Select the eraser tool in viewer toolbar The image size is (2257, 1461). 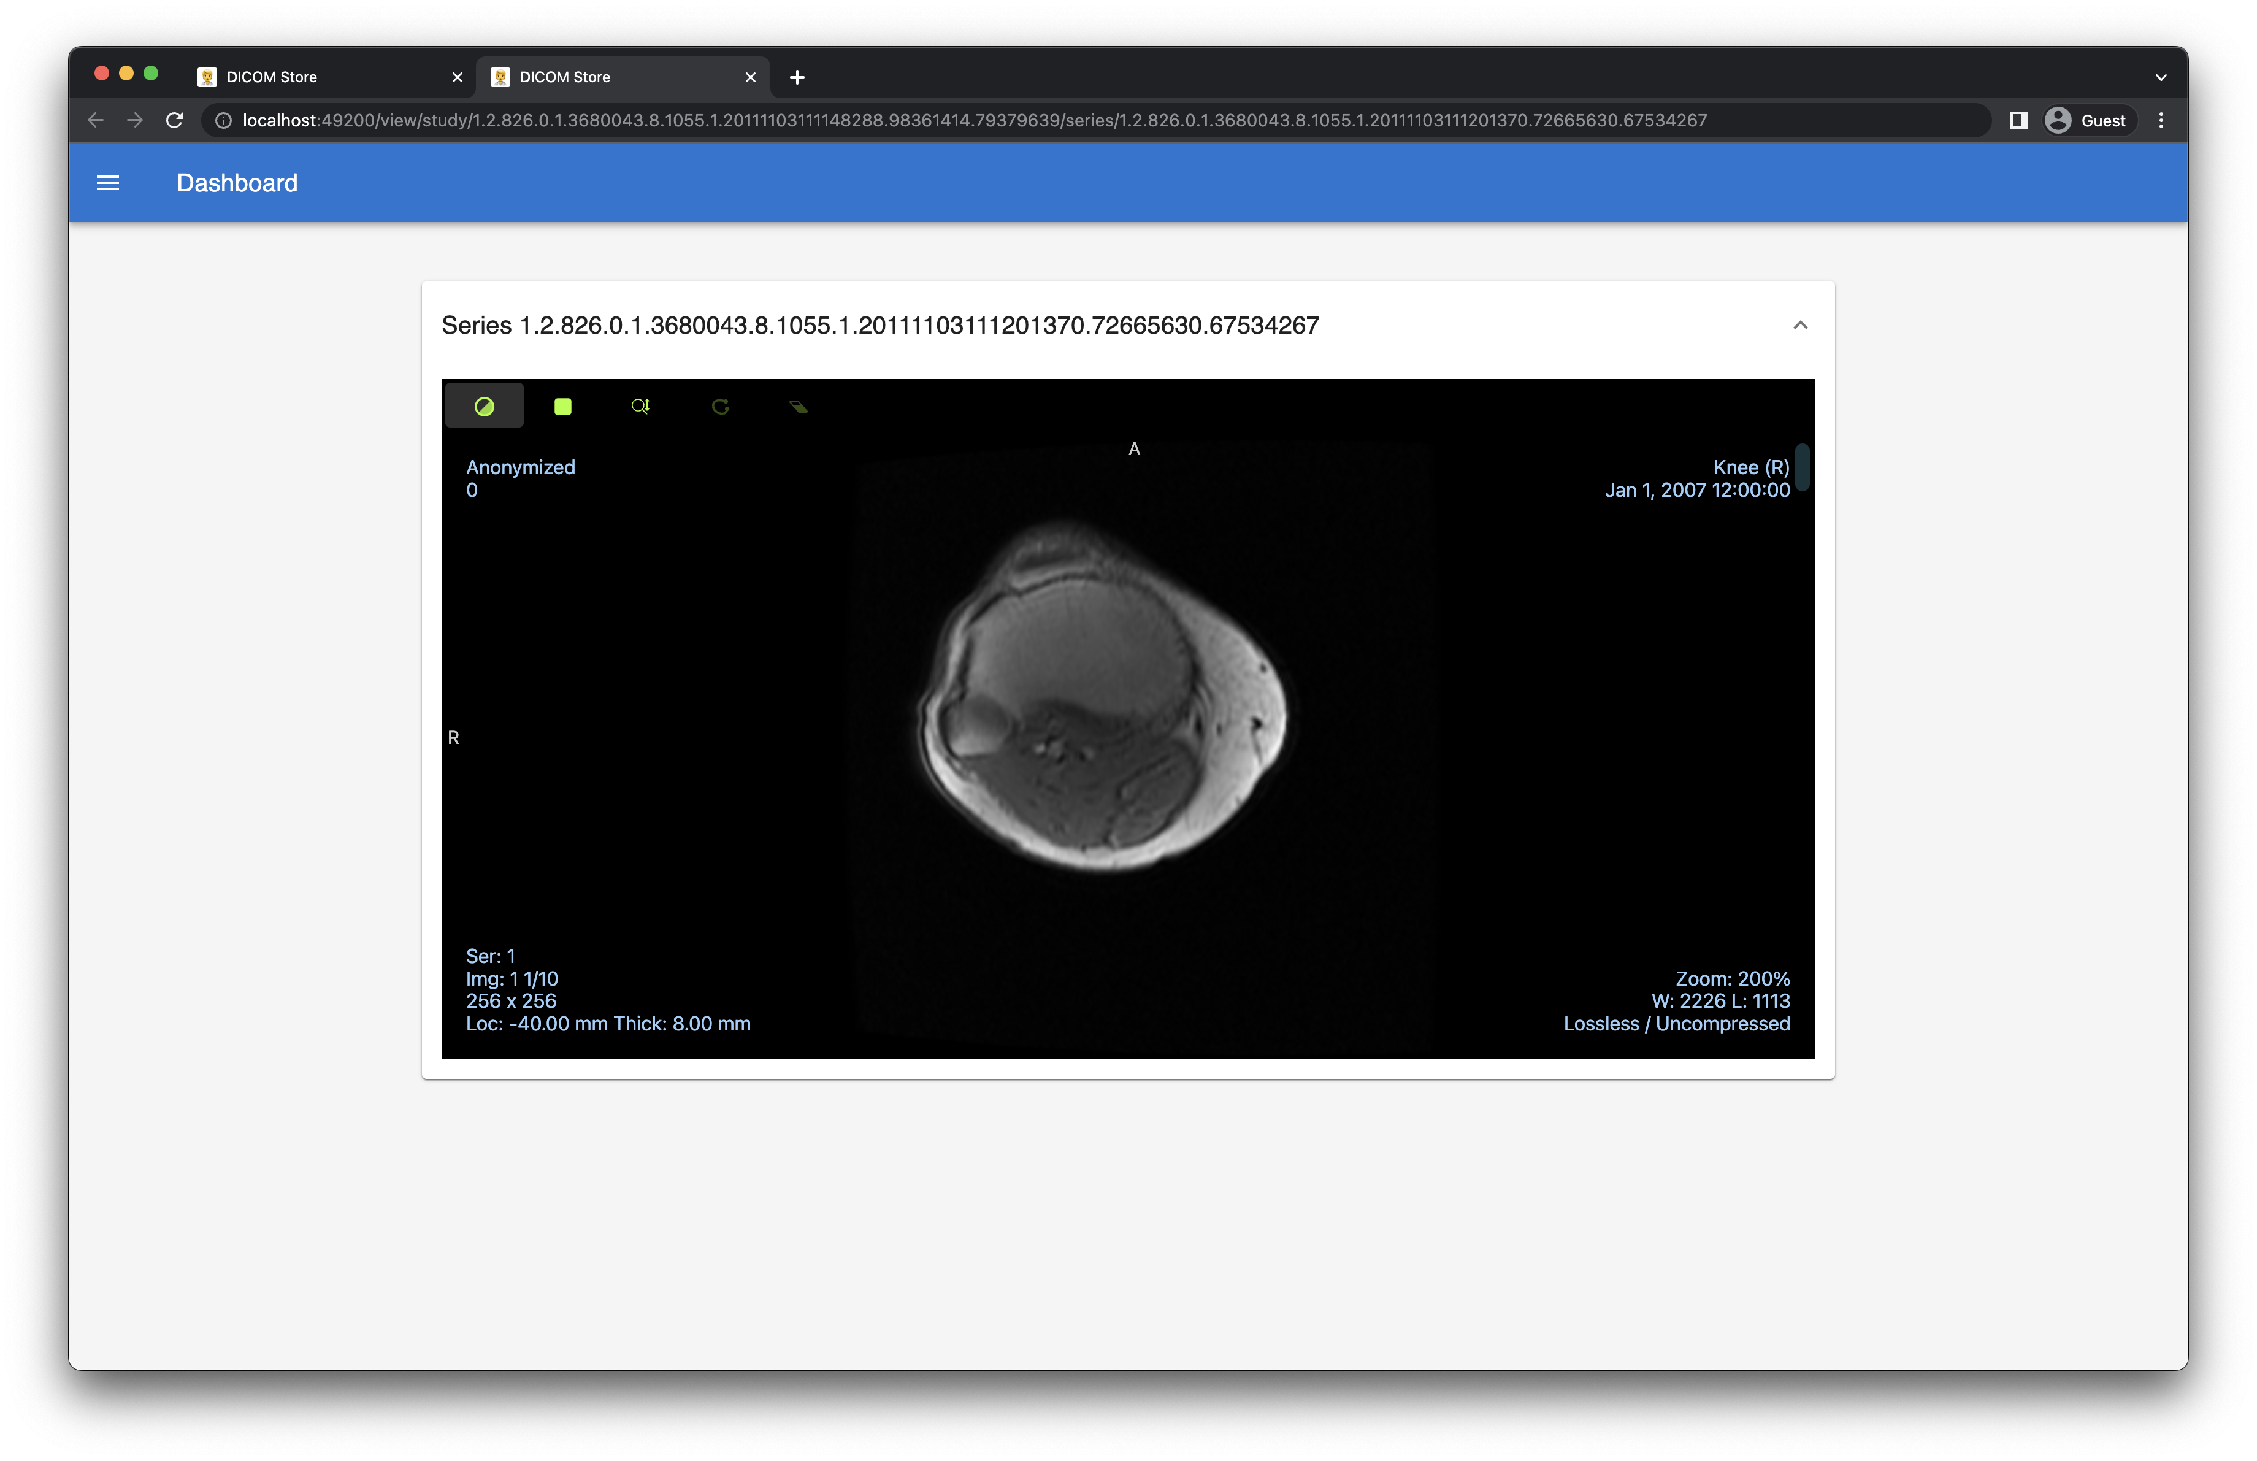[799, 406]
